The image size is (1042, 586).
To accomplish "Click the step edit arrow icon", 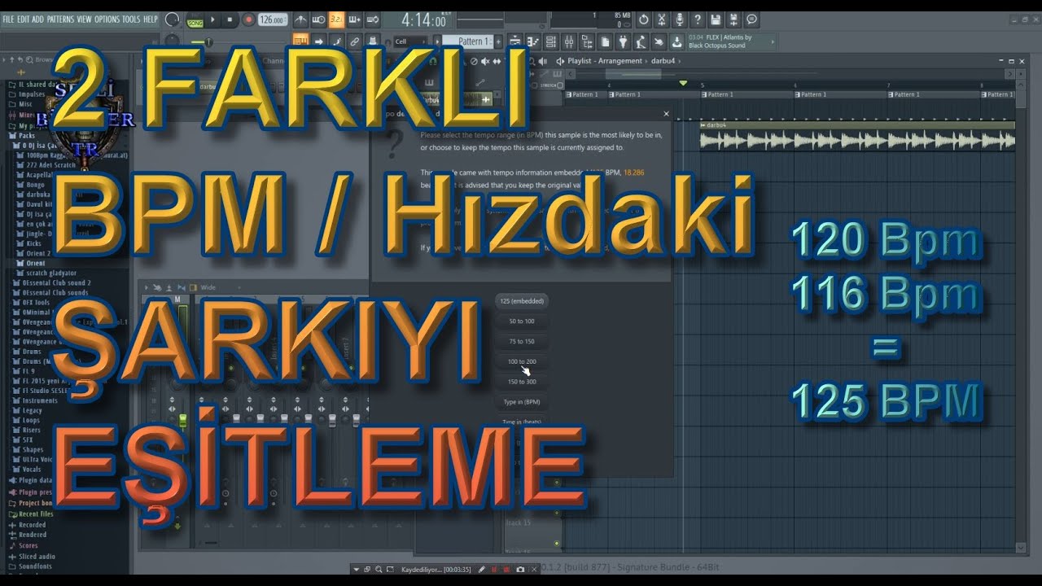I will 319,42.
